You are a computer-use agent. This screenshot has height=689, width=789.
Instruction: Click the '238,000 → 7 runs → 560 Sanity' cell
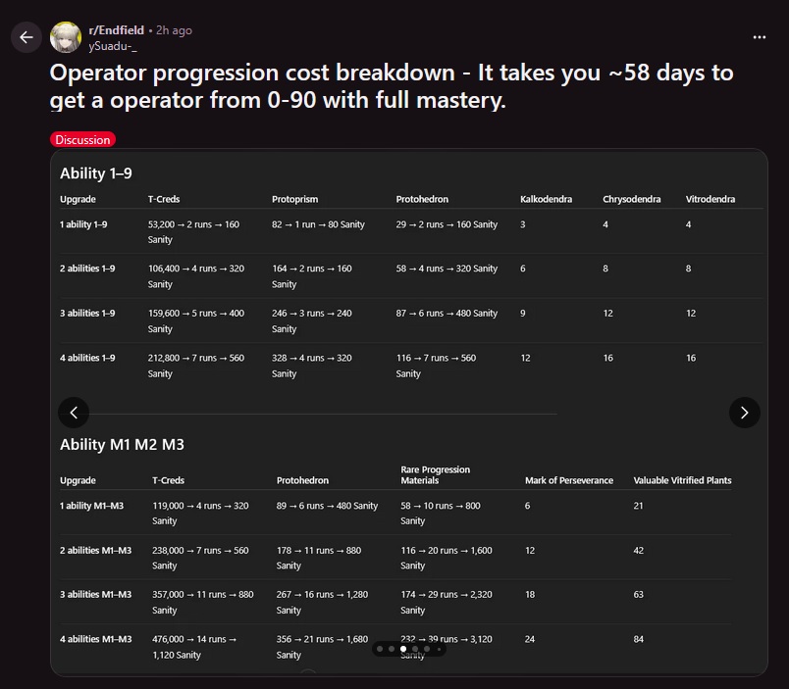tap(200, 558)
